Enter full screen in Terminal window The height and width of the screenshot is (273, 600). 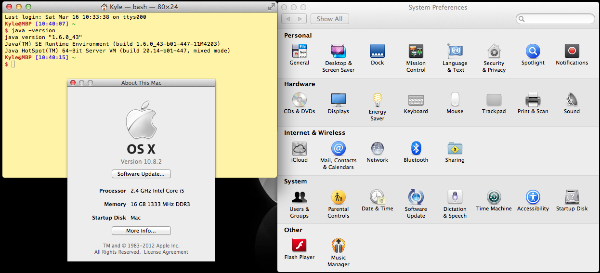click(271, 7)
